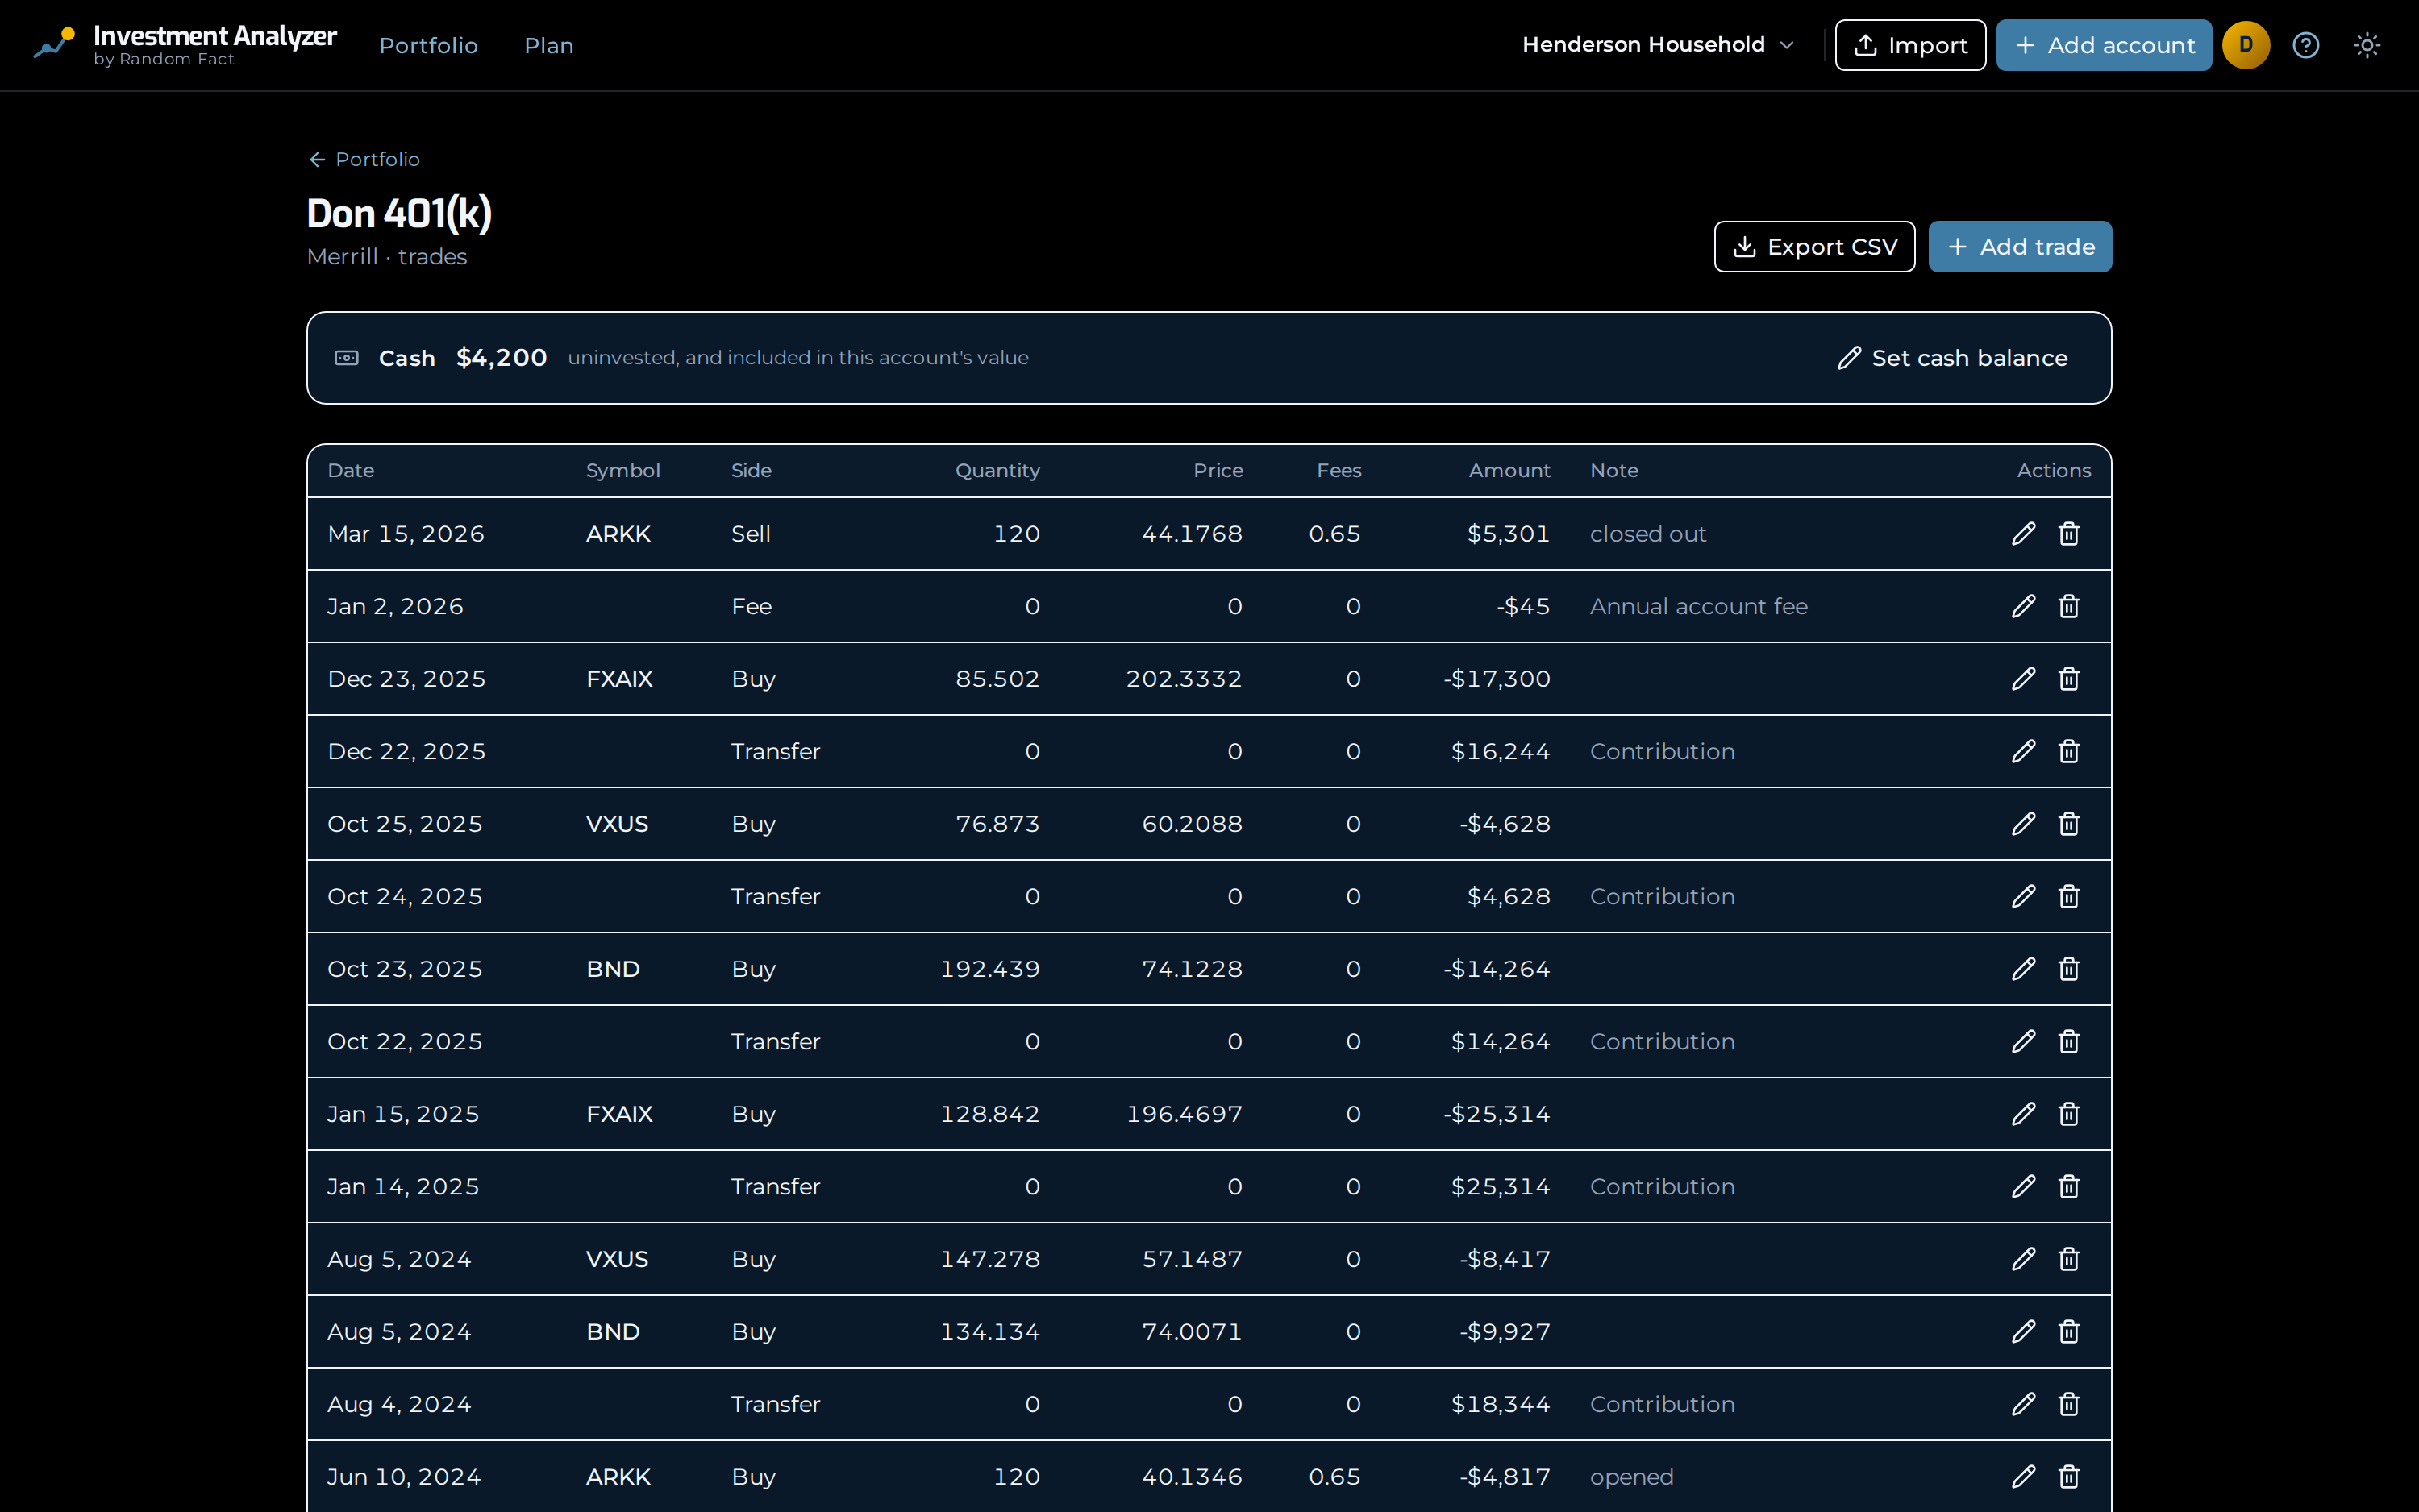This screenshot has height=1512, width=2419.
Task: Delete the Jun 10, 2024 ARKK buy
Action: [x=2069, y=1476]
